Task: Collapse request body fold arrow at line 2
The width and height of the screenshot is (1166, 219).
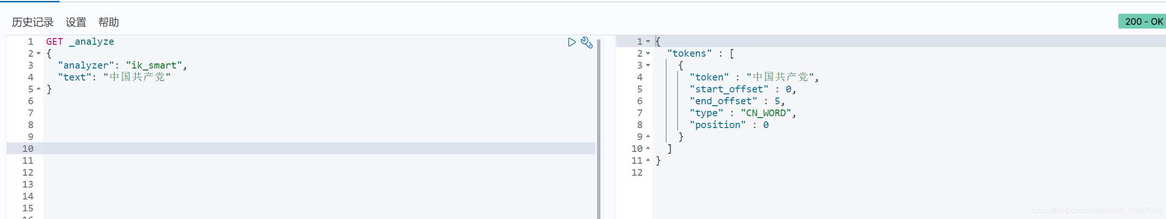Action: tap(39, 53)
